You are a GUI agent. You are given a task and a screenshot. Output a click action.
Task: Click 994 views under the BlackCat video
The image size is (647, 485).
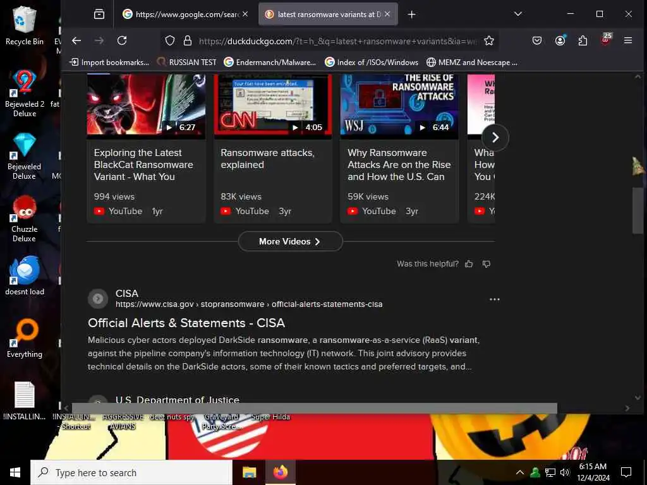point(114,197)
